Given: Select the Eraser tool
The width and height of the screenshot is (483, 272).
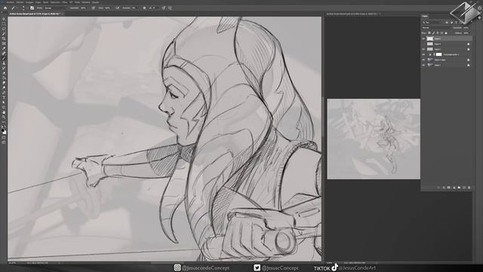Looking at the screenshot, I should 4,73.
